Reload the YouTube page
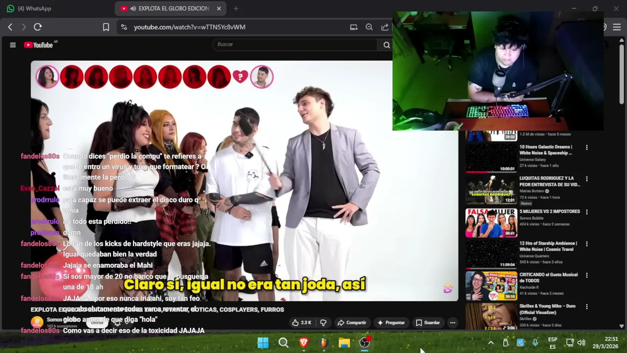This screenshot has height=353, width=627. point(38,27)
